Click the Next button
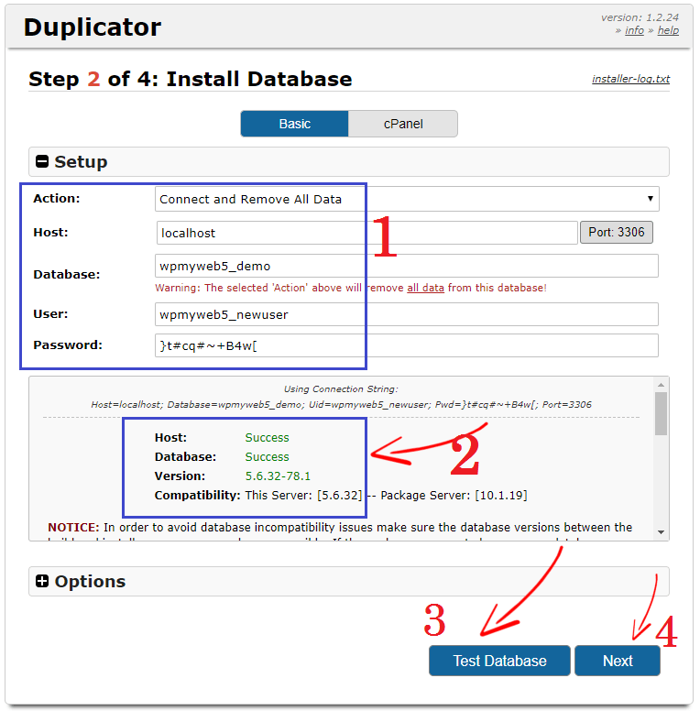This screenshot has width=700, height=711. [617, 661]
